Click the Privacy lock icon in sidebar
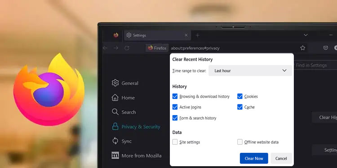 (x=115, y=126)
